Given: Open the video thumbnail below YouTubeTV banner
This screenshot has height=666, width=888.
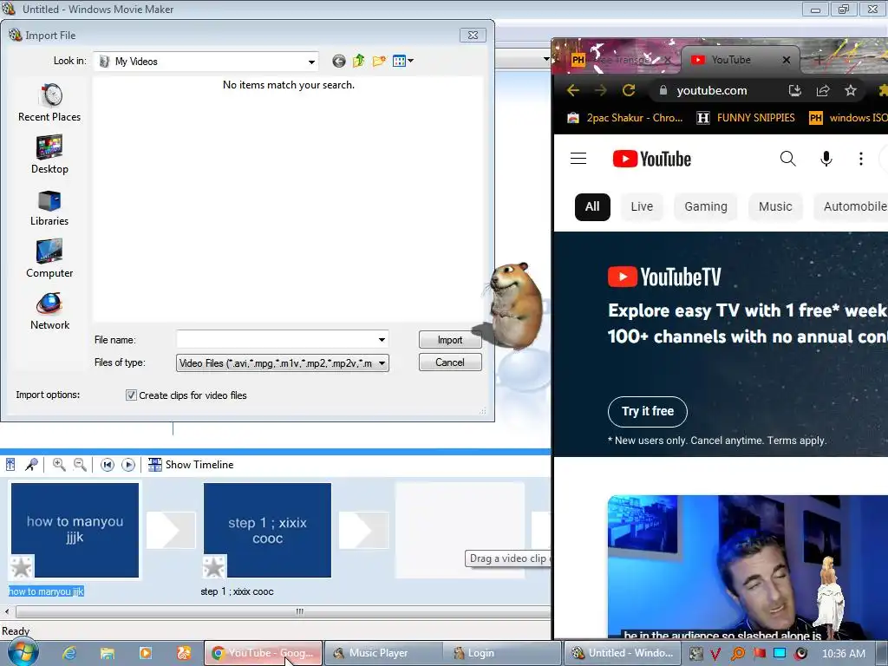Looking at the screenshot, I should [x=748, y=567].
